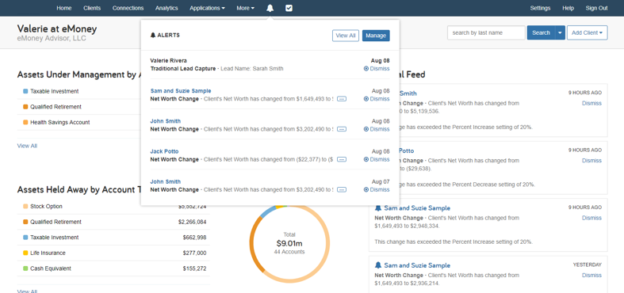Dismiss the Jack Potto net worth alert

[x=377, y=159]
